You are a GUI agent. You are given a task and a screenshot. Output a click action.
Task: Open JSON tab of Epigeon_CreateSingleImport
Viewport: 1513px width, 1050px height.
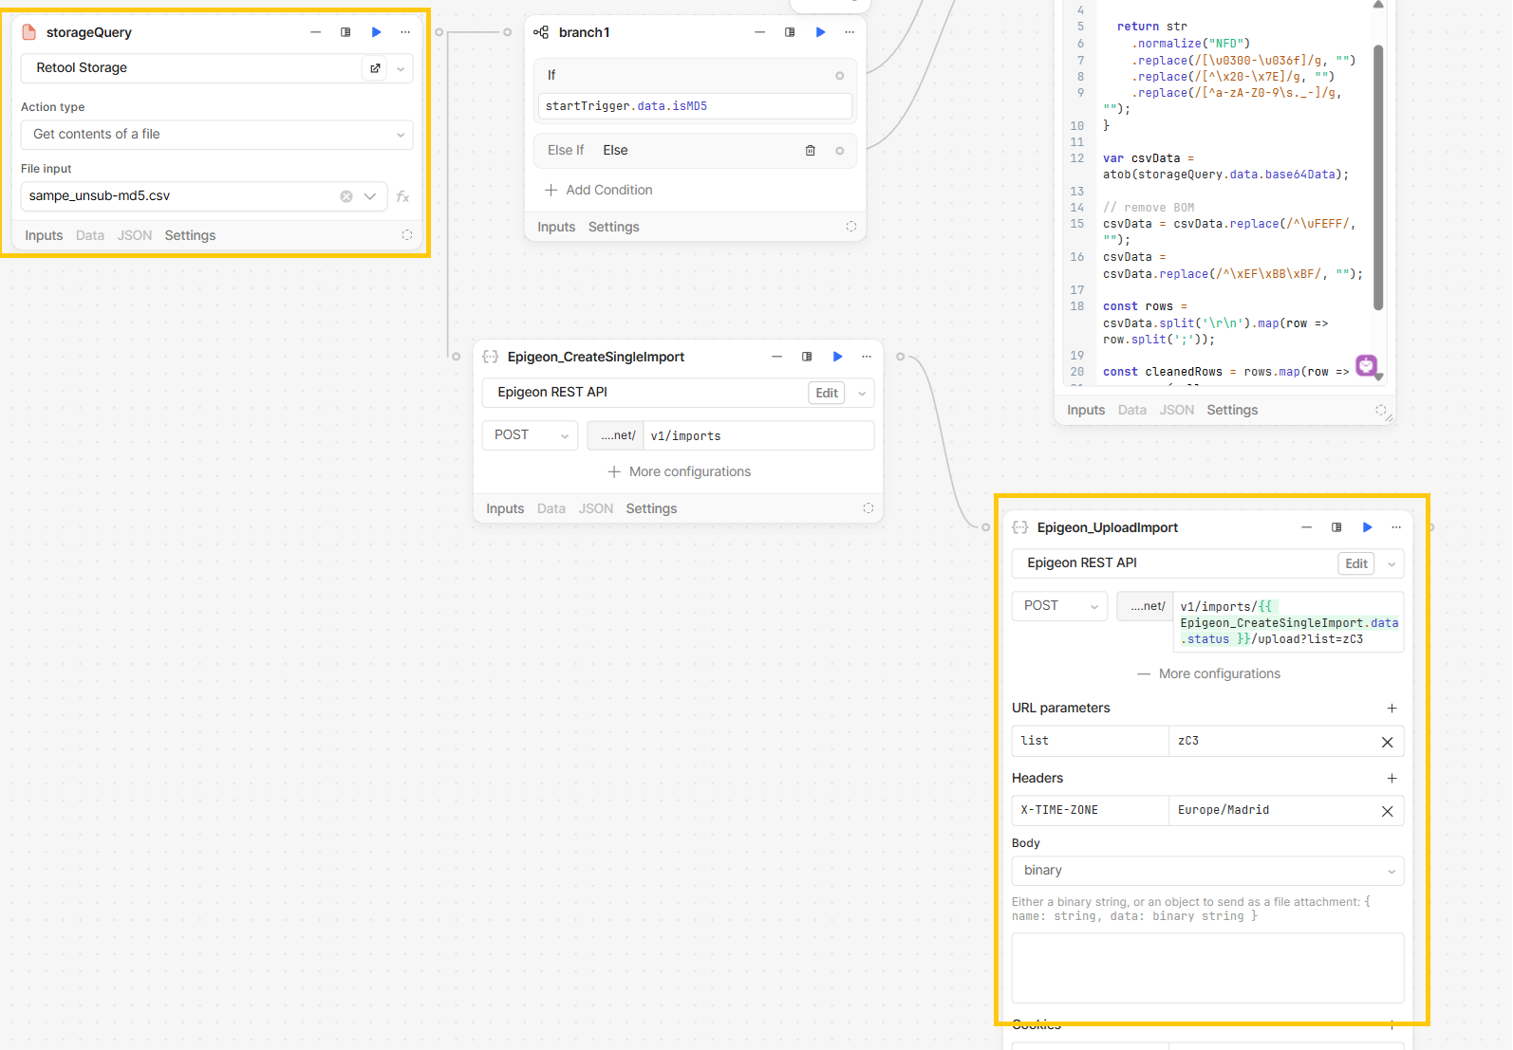coord(596,509)
